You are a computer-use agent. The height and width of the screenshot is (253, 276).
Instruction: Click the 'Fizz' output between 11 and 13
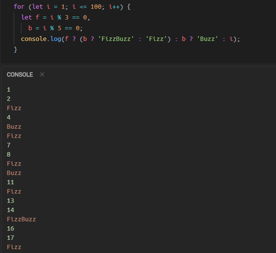pos(14,192)
